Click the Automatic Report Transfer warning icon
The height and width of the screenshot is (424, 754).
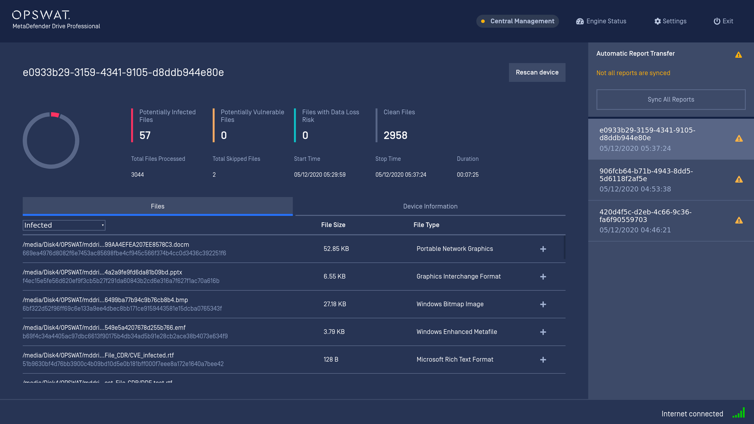(739, 55)
